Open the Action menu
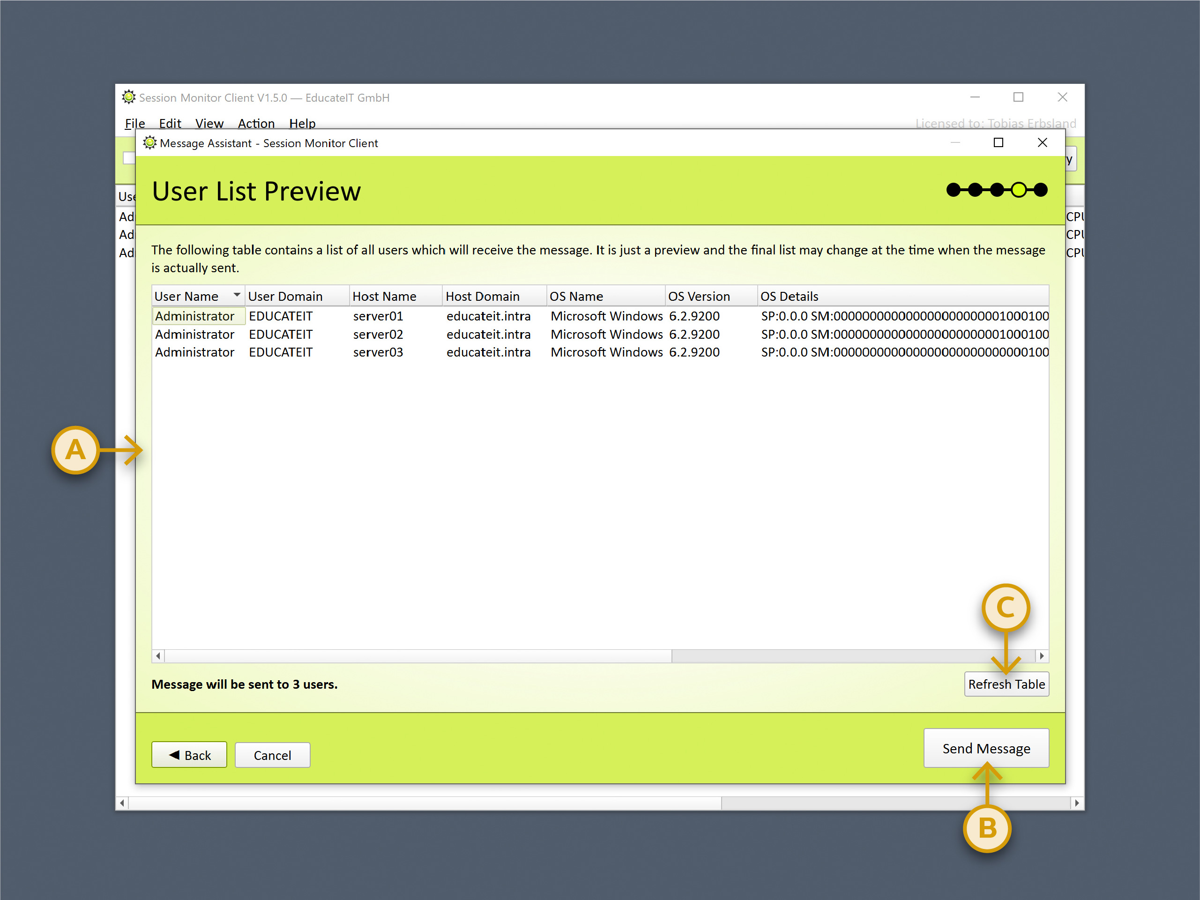 point(256,123)
